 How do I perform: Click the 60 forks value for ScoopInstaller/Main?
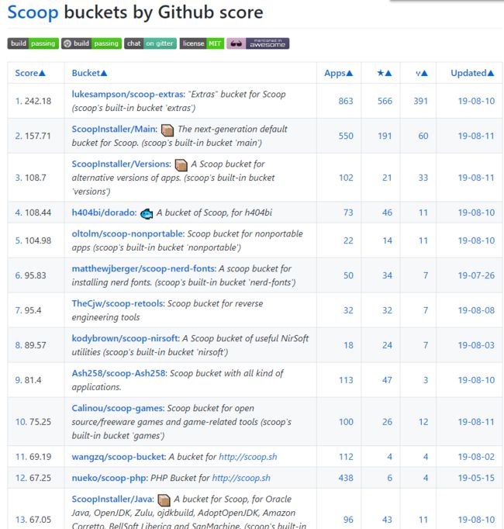coord(423,136)
